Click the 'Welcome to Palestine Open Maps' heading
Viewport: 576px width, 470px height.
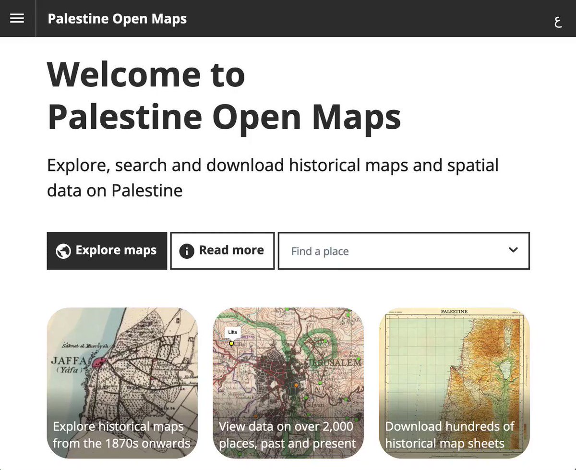[224, 96]
